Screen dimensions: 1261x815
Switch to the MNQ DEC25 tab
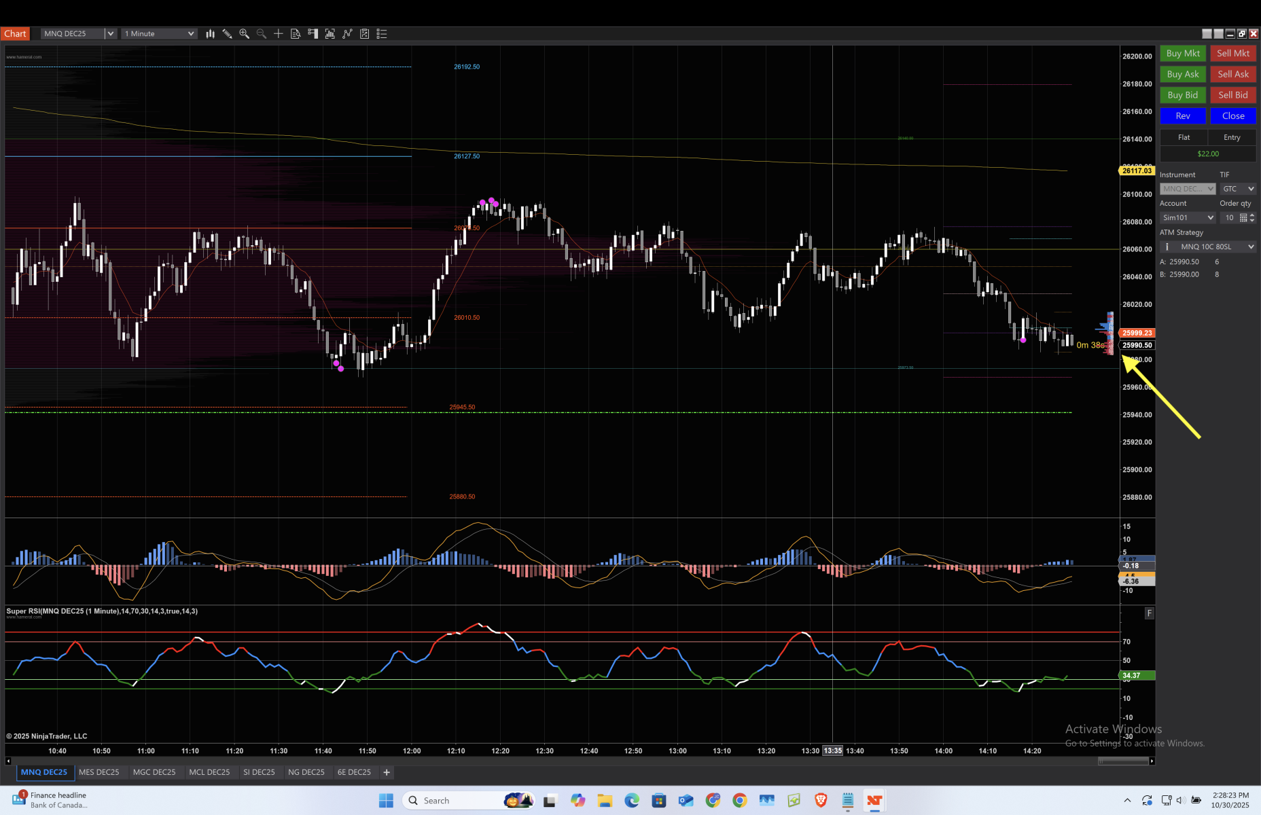(x=44, y=772)
